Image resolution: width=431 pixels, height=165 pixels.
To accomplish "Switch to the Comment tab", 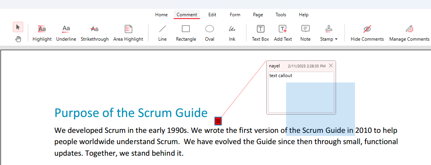I will (187, 15).
